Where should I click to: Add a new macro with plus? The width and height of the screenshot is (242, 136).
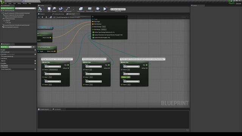pyautogui.click(x=35, y=61)
